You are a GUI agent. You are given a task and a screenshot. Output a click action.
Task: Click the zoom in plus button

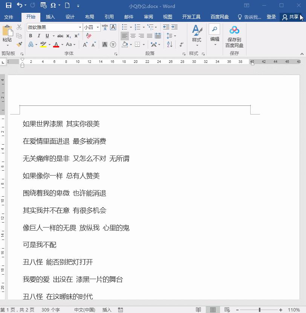point(281,310)
